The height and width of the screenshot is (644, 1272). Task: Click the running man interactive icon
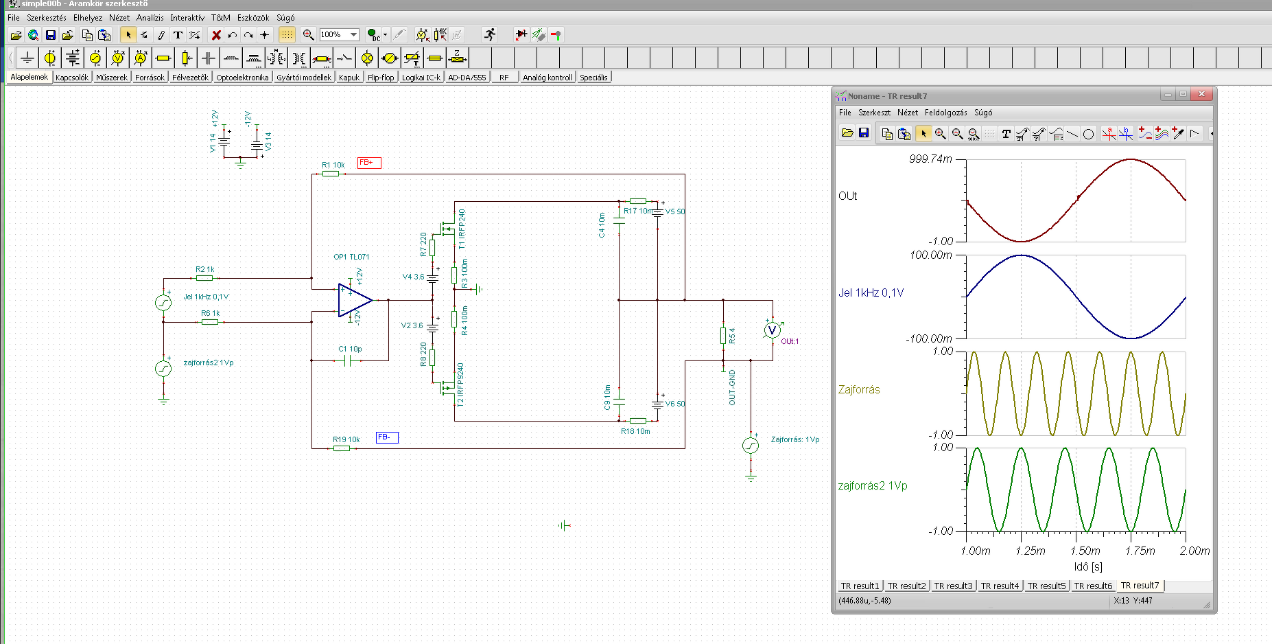point(489,35)
